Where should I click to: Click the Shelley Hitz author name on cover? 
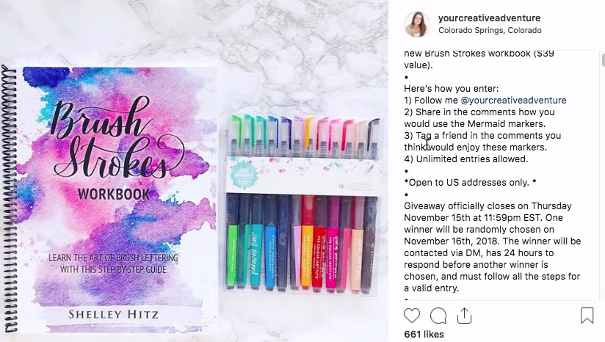click(113, 314)
